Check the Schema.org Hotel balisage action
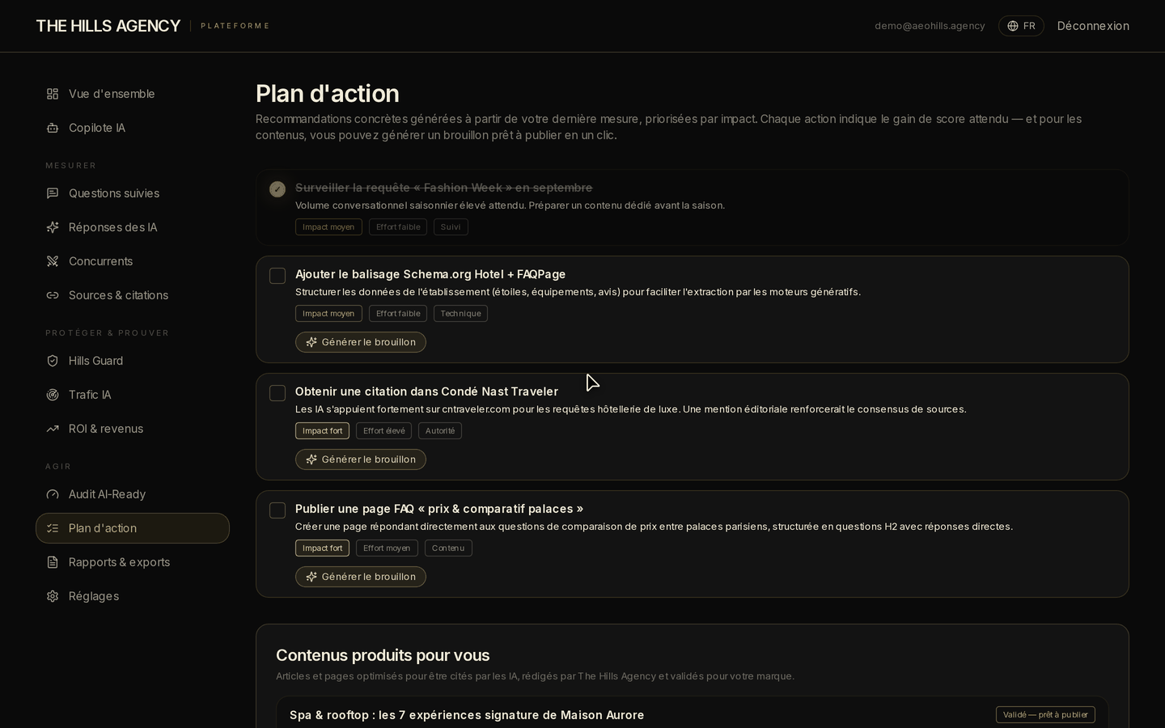The image size is (1165, 728). pyautogui.click(x=277, y=276)
